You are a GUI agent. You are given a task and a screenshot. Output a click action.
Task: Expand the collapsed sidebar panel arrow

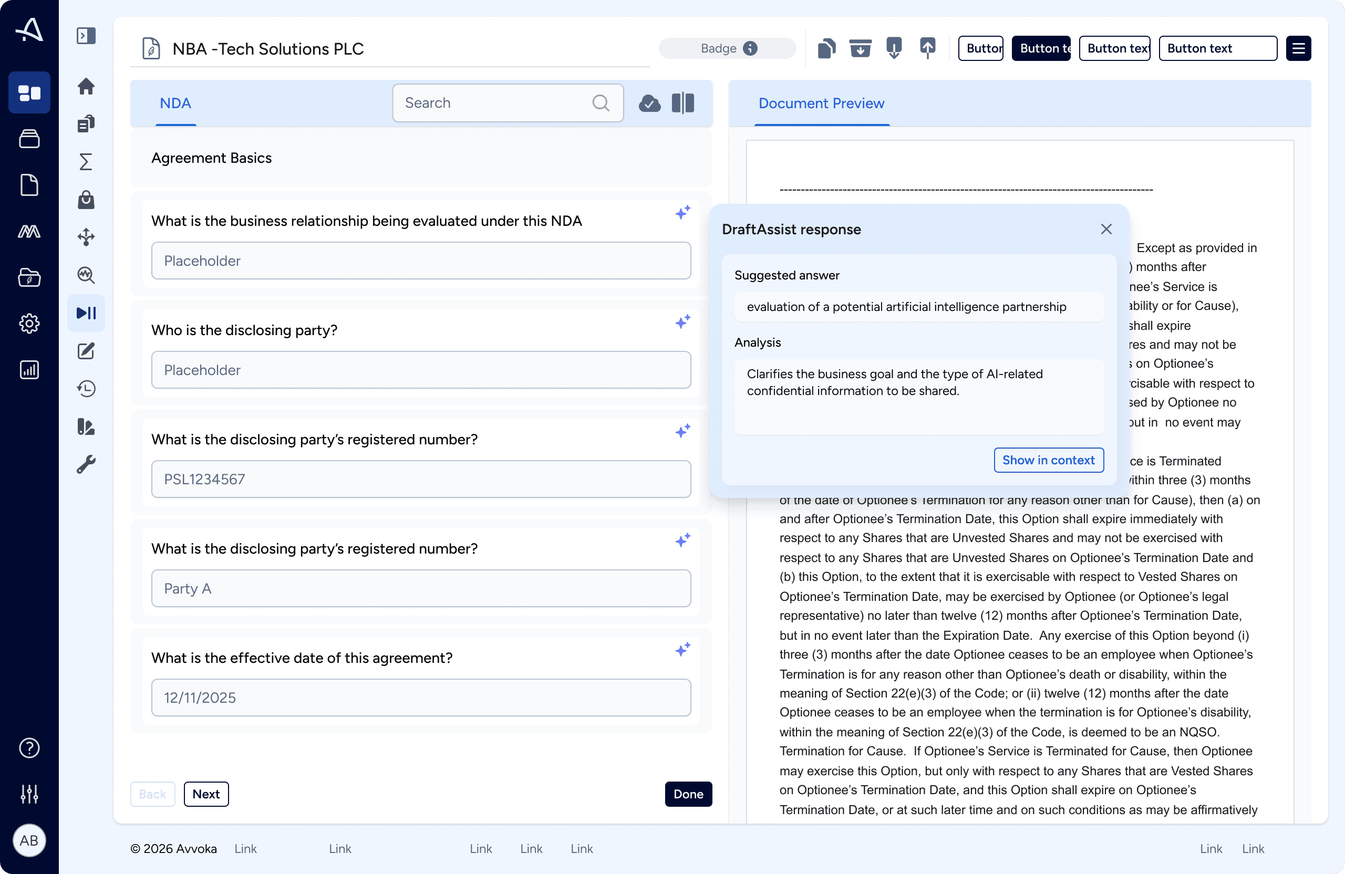pyautogui.click(x=86, y=36)
